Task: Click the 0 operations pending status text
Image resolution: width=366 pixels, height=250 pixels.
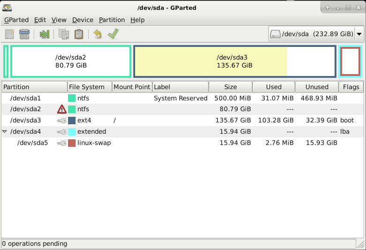Action: tap(35, 244)
